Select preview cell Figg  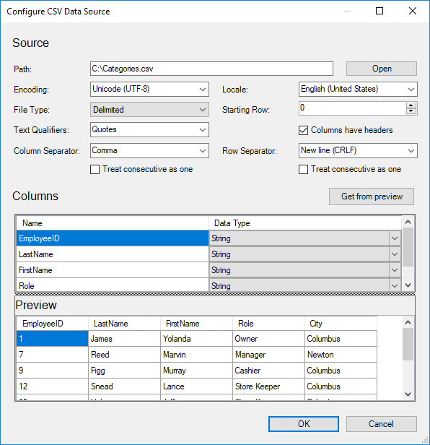(x=124, y=371)
